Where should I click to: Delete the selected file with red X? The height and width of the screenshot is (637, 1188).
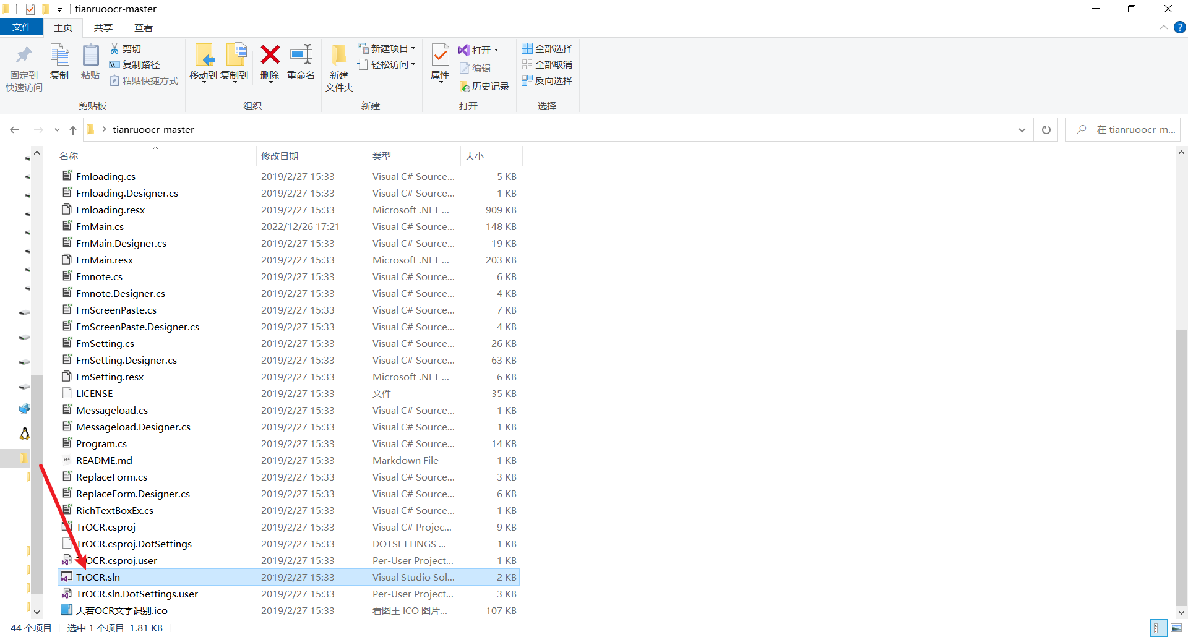[x=270, y=62]
